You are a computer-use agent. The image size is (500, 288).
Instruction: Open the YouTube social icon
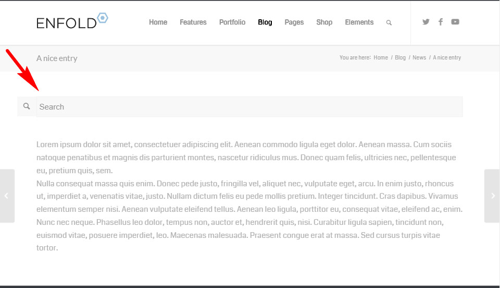pyautogui.click(x=455, y=22)
